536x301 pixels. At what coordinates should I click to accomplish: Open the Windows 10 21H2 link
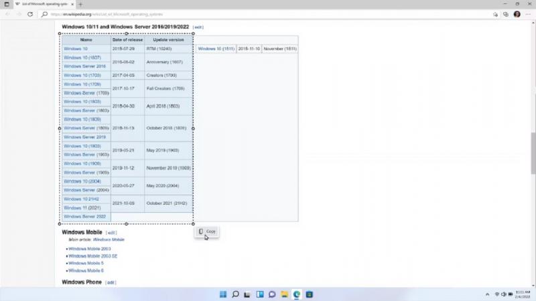pyautogui.click(x=81, y=199)
